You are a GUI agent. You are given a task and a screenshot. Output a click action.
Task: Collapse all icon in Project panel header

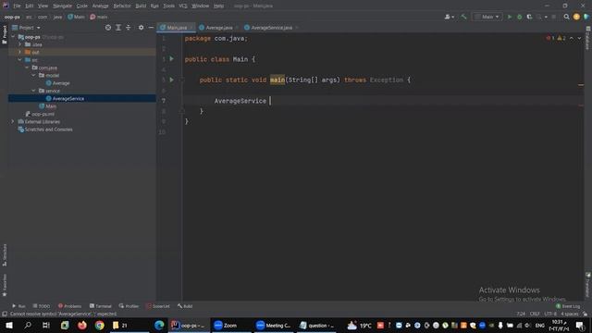pyautogui.click(x=129, y=28)
